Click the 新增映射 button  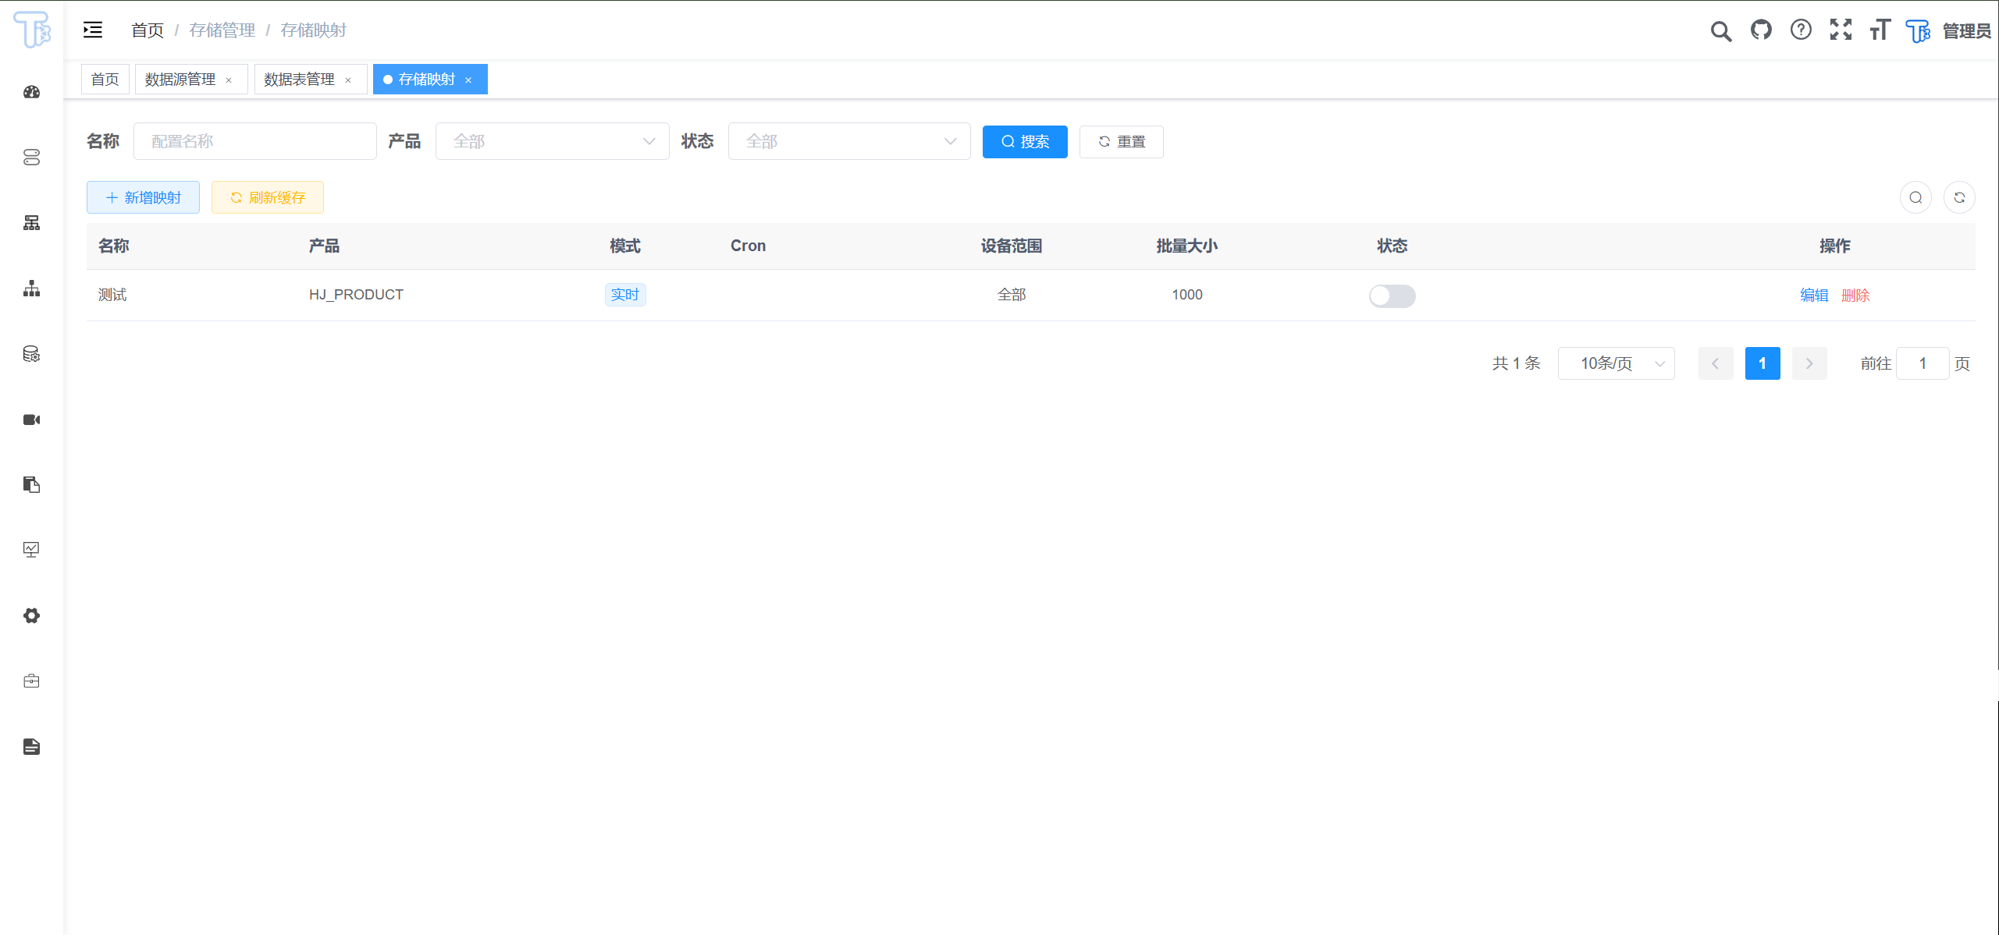point(143,197)
